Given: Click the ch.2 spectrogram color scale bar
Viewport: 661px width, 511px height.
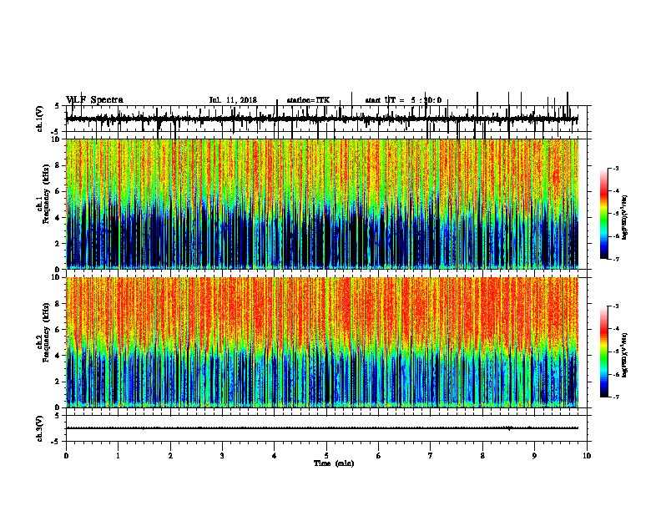Looking at the screenshot, I should click(x=604, y=352).
